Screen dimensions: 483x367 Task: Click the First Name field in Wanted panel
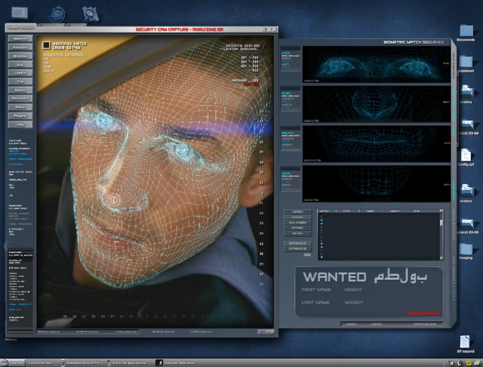[316, 290]
